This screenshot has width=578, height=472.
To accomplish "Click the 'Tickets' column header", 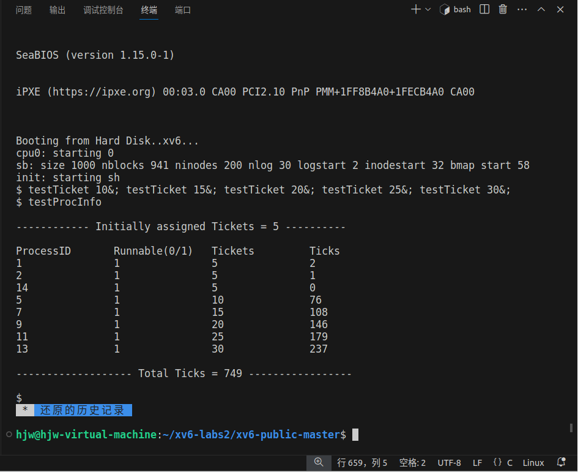I will [232, 251].
